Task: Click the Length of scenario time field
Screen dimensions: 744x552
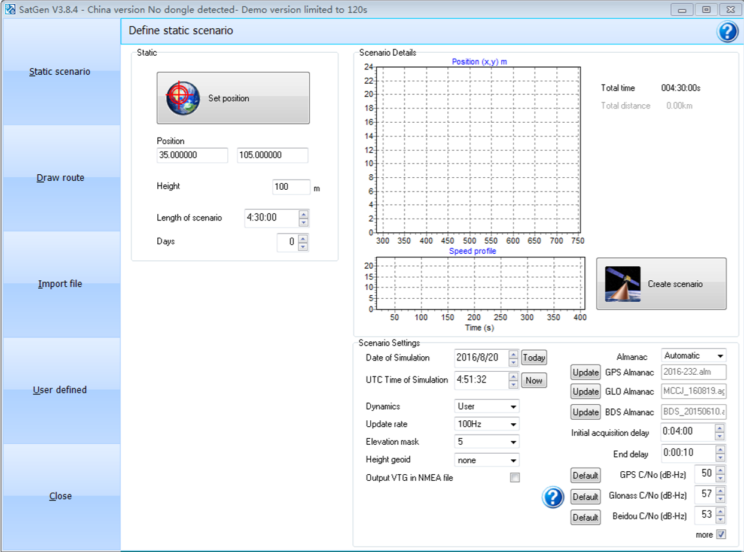Action: pos(271,218)
